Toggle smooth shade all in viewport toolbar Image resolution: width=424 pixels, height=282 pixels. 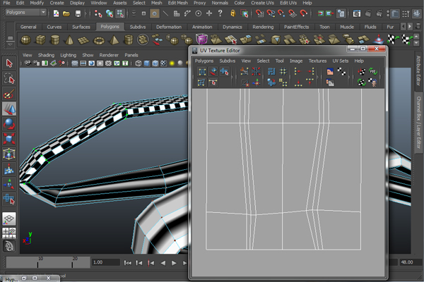click(146, 63)
